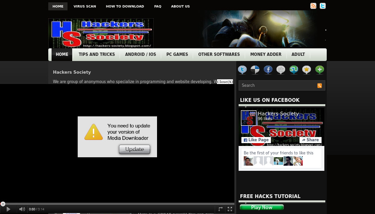Open FAQ page
This screenshot has height=214, width=375.
pyautogui.click(x=157, y=7)
